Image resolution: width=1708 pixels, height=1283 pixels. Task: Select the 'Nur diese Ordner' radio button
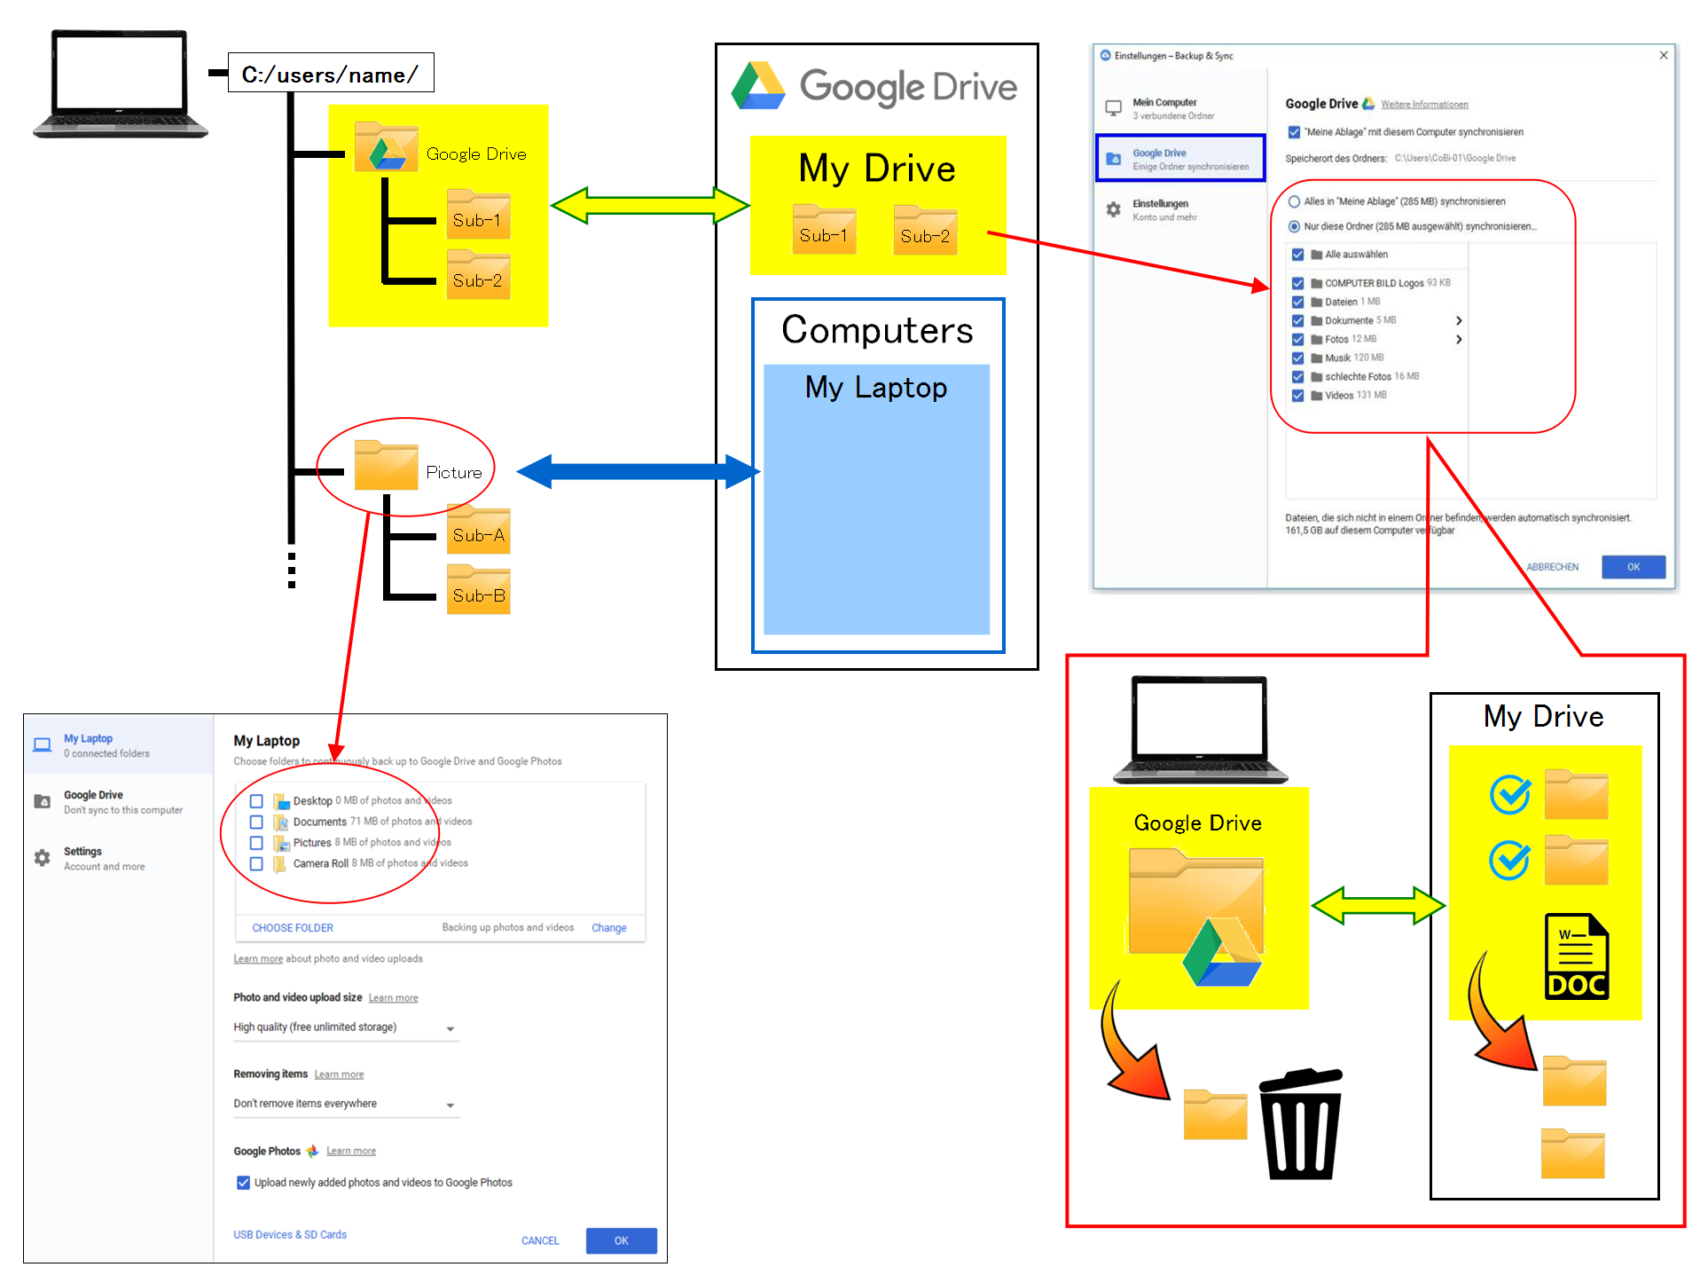click(1294, 226)
